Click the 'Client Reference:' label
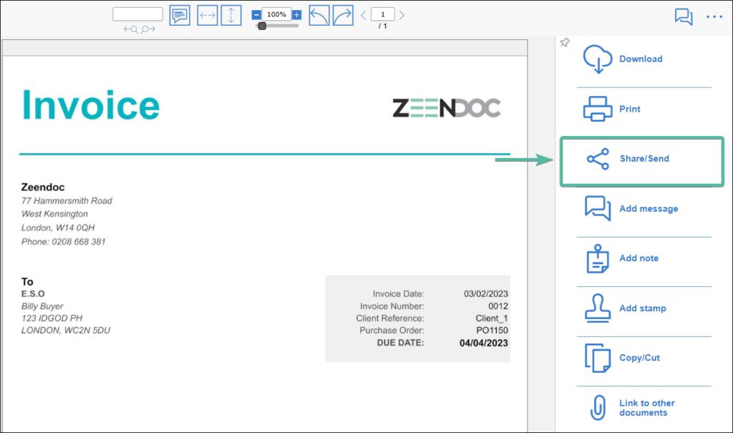 coord(390,318)
